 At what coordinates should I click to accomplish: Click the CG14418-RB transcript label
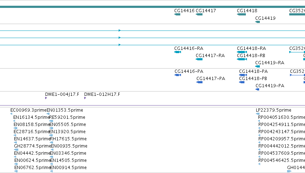[251, 56]
